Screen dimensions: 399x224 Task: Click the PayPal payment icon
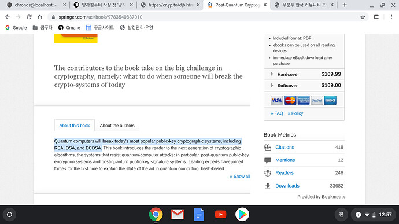tap(317, 100)
